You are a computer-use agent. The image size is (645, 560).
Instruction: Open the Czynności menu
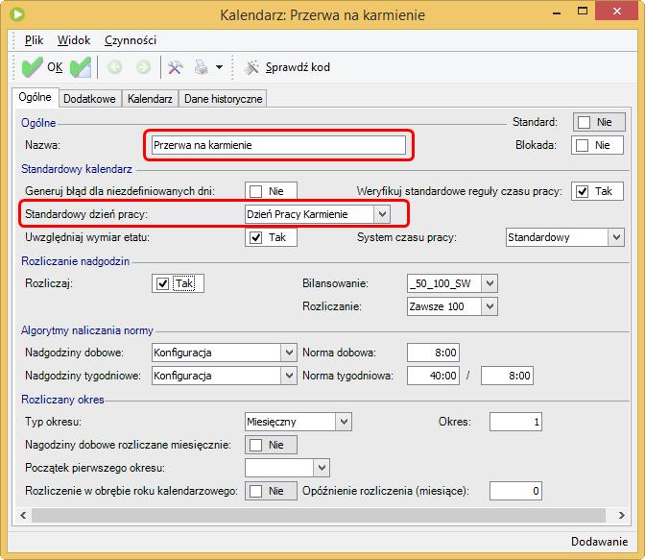tap(131, 40)
